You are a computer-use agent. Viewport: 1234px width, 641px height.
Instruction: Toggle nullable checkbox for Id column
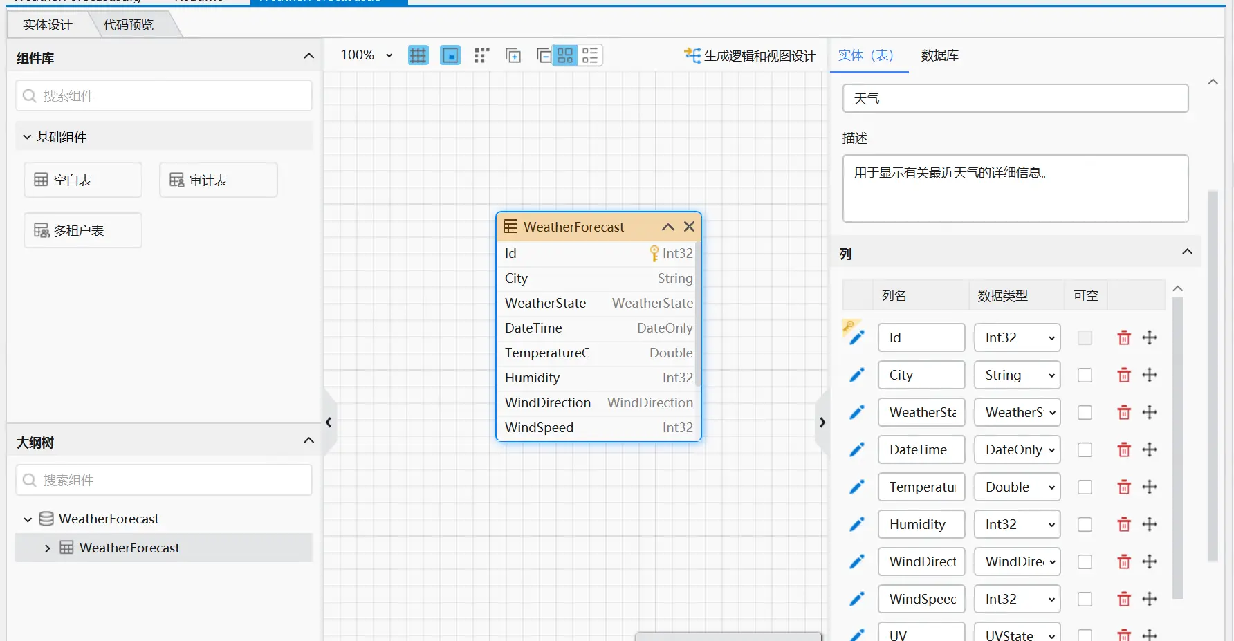click(1085, 337)
